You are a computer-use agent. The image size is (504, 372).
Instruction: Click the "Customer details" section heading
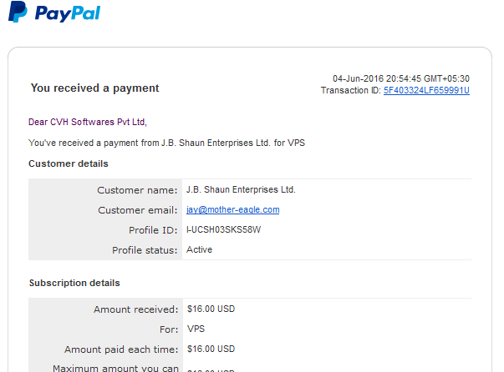click(69, 163)
